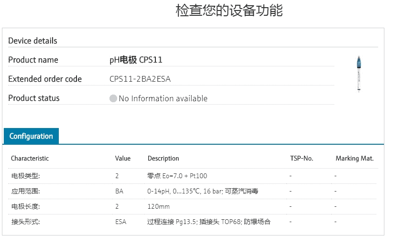Click the 零点 Eo=7.0 + Pt100 description
The height and width of the screenshot is (246, 393).
pyautogui.click(x=177, y=176)
